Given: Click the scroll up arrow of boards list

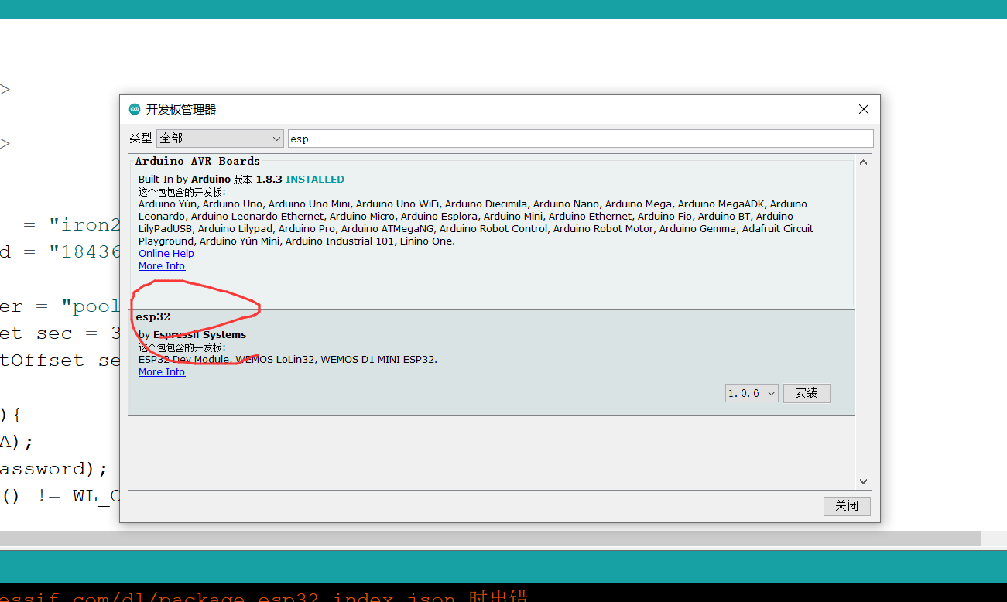Looking at the screenshot, I should click(x=864, y=161).
